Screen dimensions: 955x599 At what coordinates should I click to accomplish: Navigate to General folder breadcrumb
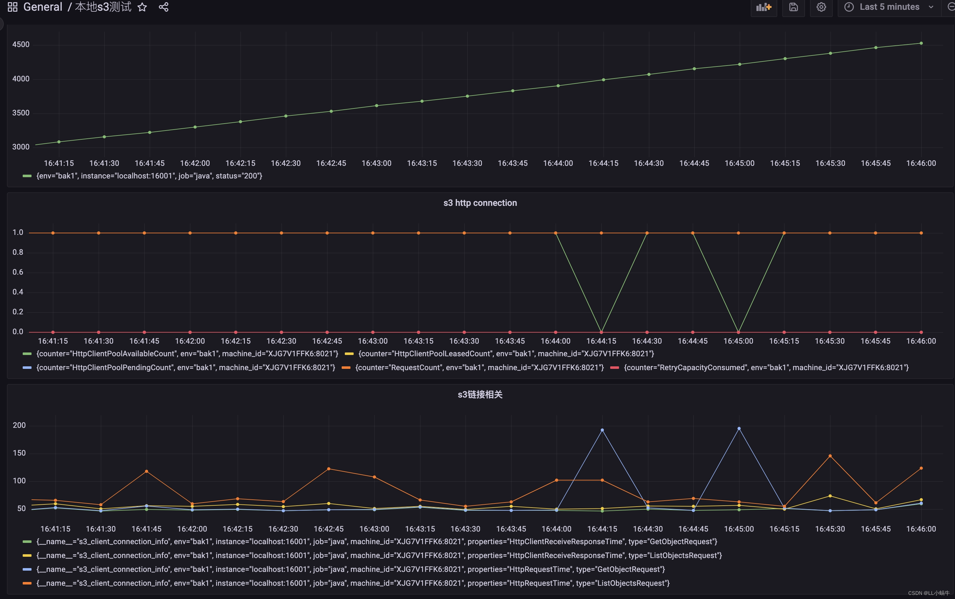pyautogui.click(x=43, y=7)
